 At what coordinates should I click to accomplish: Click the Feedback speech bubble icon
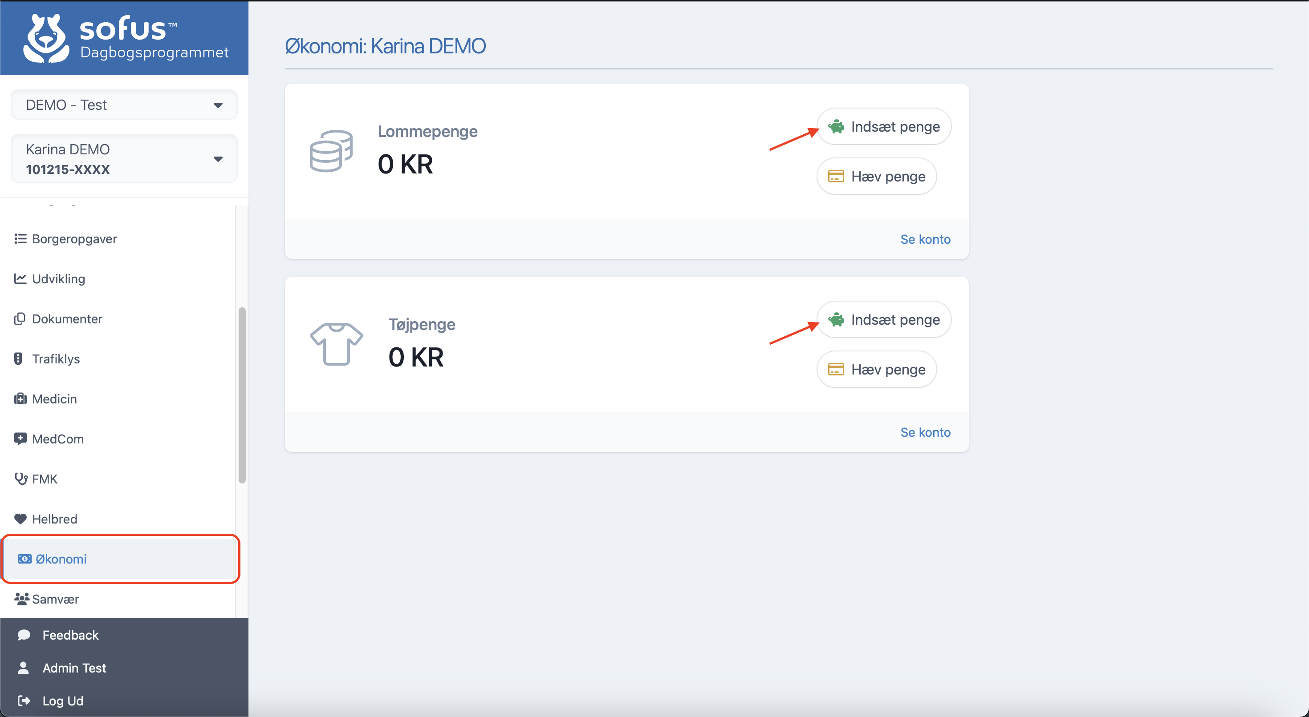click(x=23, y=635)
